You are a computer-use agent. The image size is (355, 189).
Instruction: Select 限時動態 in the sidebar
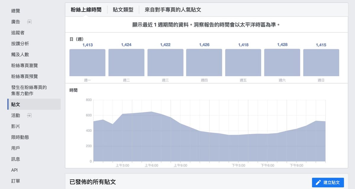(20, 137)
